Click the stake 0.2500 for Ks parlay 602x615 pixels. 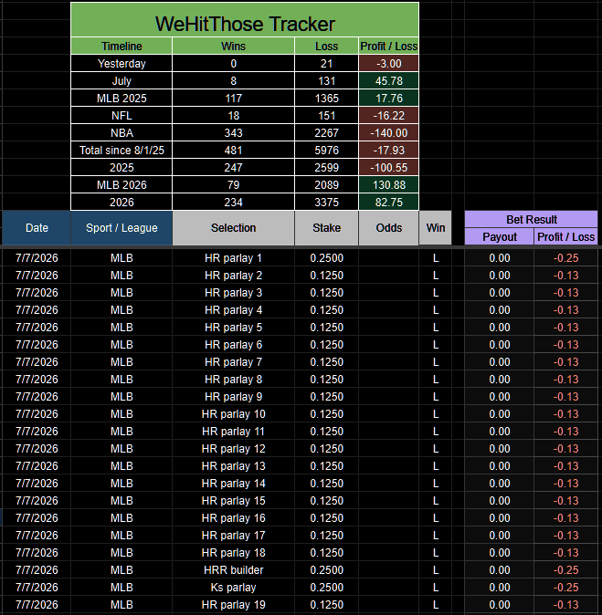(x=326, y=587)
